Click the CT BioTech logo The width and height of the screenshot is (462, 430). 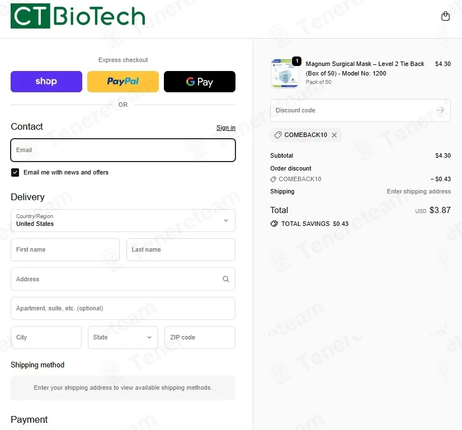coord(78,16)
